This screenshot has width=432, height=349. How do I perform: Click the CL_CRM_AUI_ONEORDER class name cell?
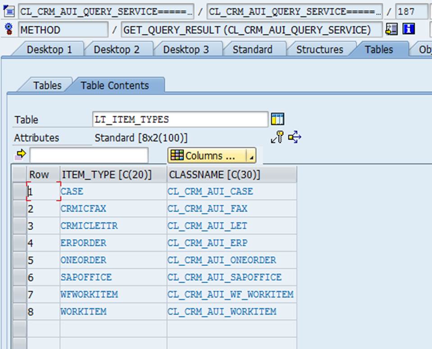(x=222, y=260)
